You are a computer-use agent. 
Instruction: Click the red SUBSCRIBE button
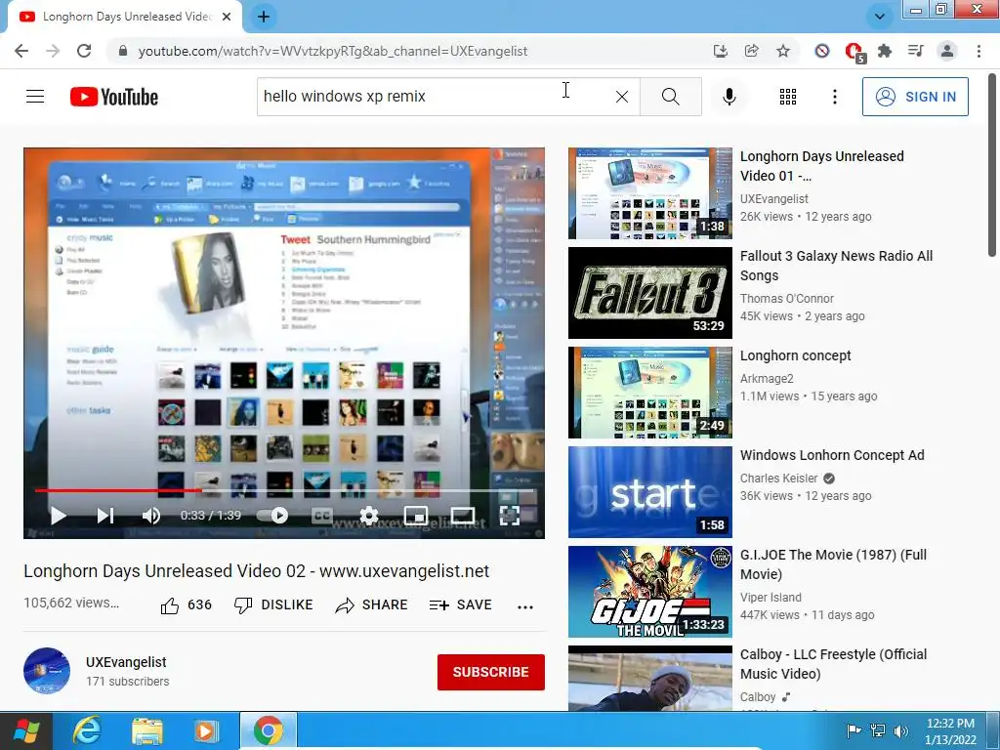490,672
